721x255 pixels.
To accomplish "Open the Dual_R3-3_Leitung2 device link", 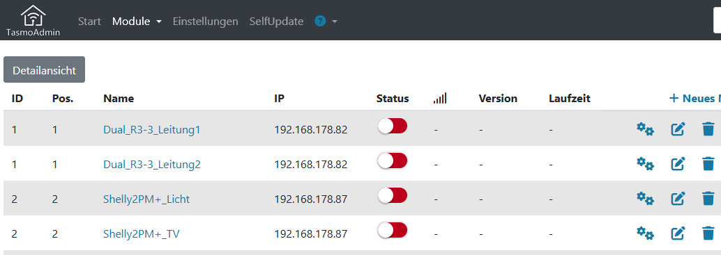I will (x=152, y=165).
